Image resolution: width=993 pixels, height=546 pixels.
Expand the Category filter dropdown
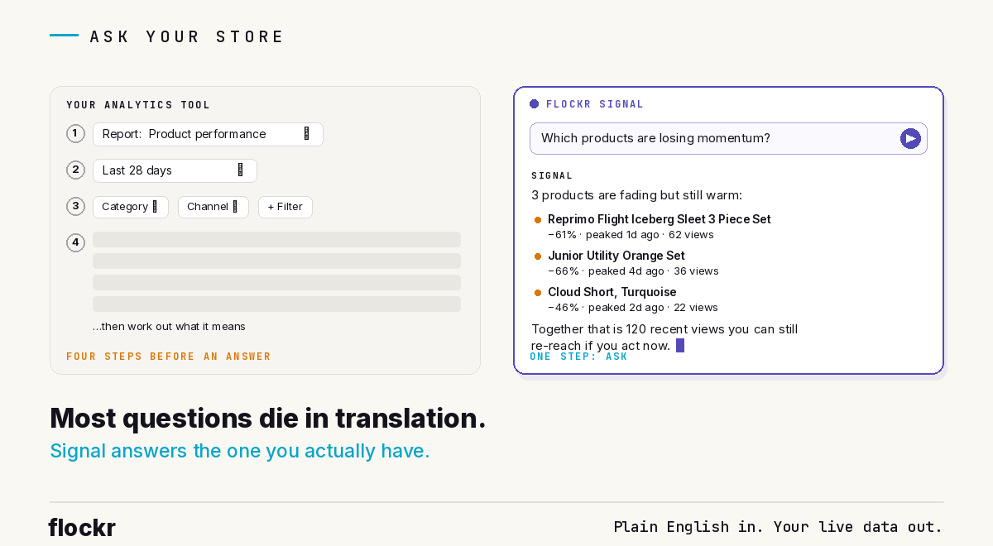pos(131,207)
